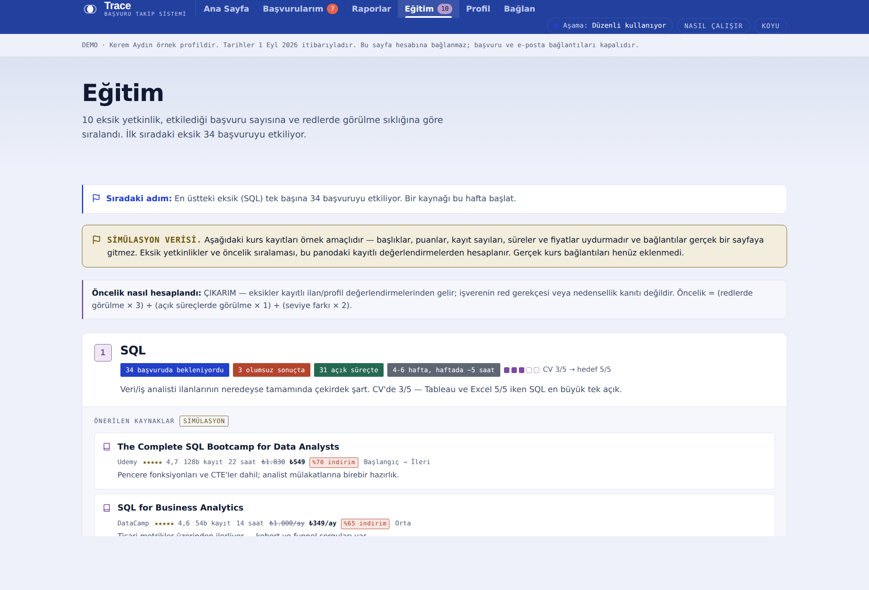Click the Aşama: Düzenli kullanıyor pill

(x=610, y=26)
